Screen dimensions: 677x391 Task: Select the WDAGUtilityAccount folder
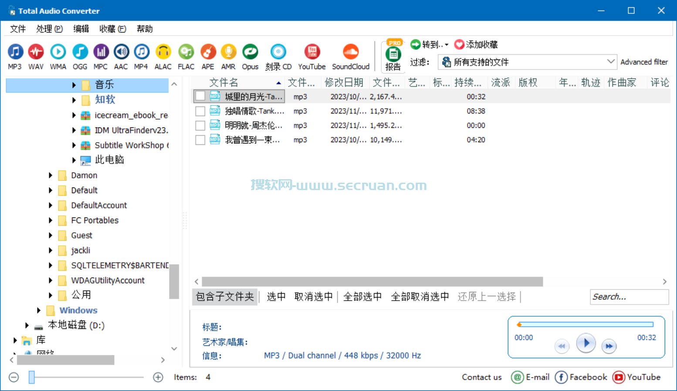[x=108, y=281]
